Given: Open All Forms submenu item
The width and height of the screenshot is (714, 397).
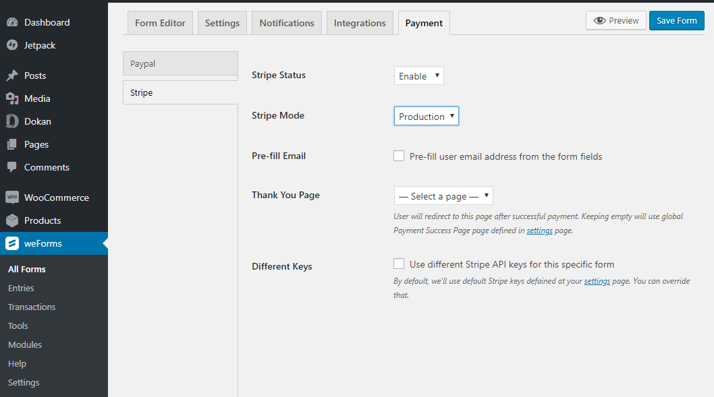Looking at the screenshot, I should click(x=27, y=269).
